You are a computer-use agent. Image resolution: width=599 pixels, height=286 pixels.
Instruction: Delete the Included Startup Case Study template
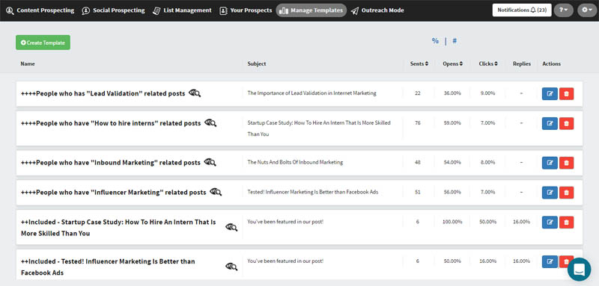coord(567,222)
